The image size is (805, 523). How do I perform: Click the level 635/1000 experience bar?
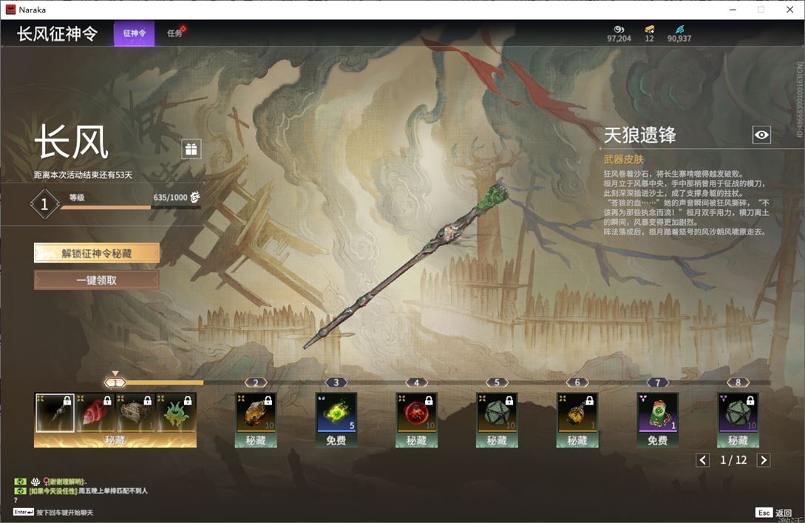click(130, 207)
